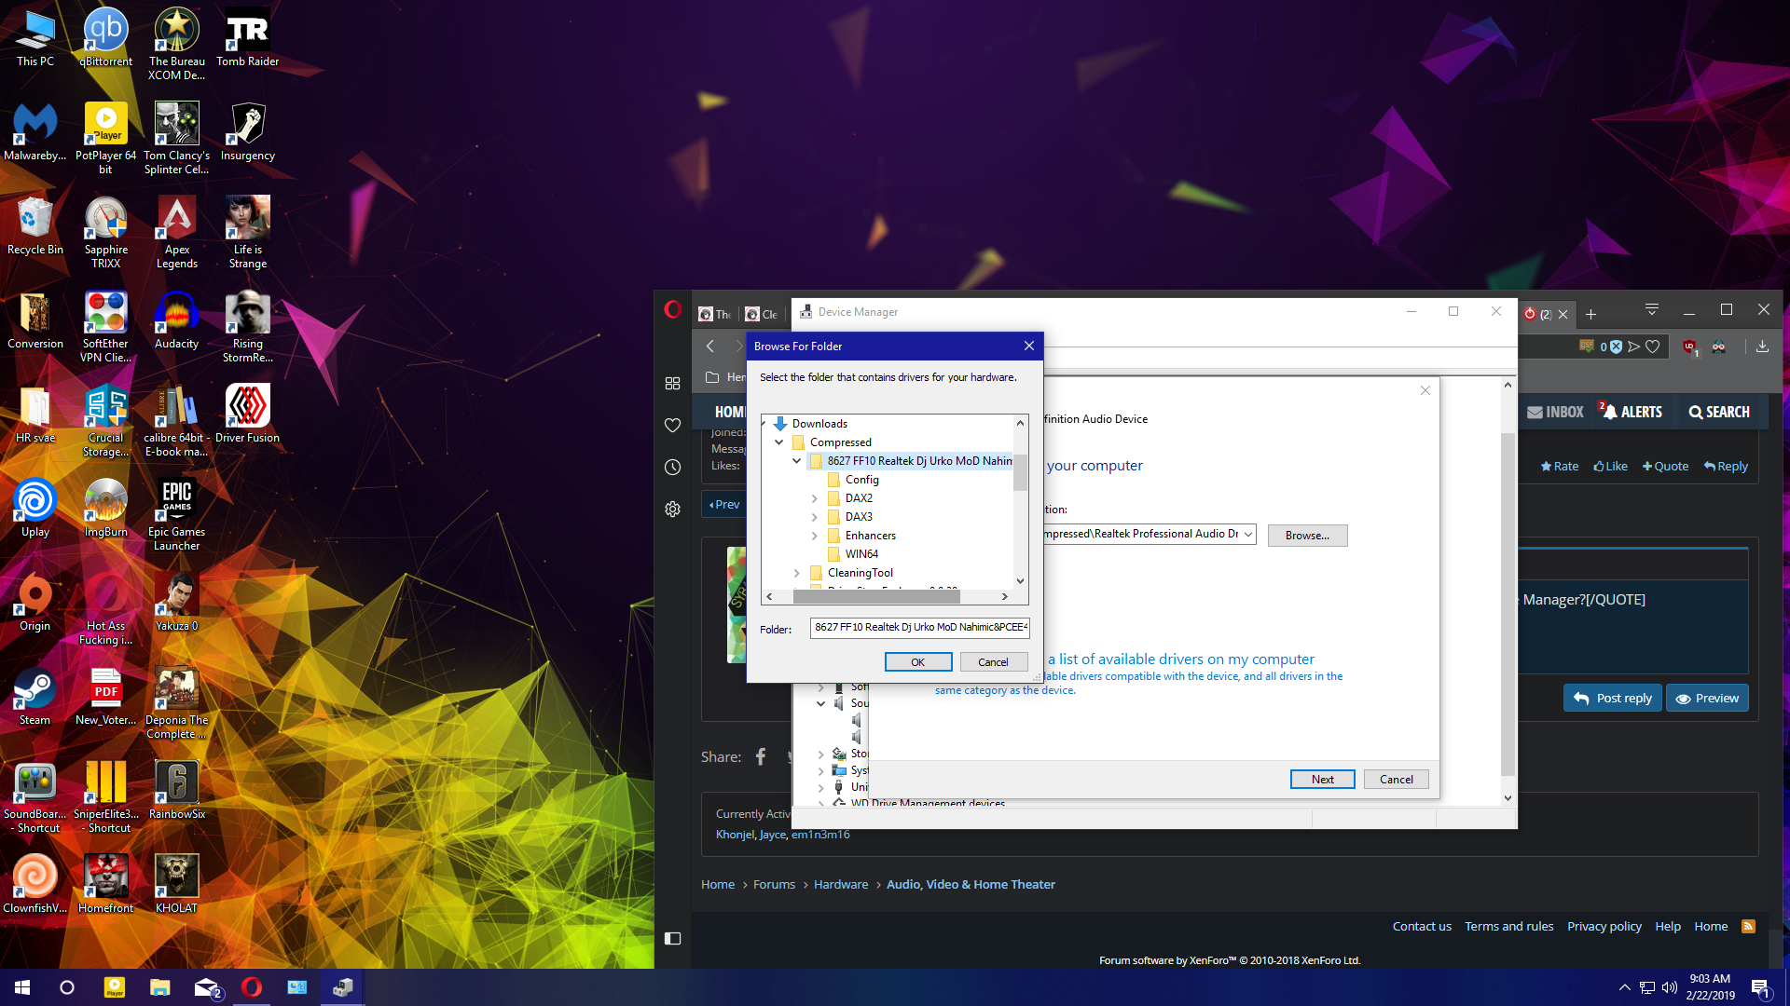Image resolution: width=1790 pixels, height=1006 pixels.
Task: Click the Preview button
Action: pos(1707,698)
